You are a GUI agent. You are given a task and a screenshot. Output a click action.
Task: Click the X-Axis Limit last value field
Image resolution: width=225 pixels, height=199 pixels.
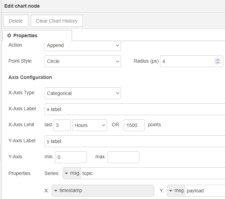(62, 125)
